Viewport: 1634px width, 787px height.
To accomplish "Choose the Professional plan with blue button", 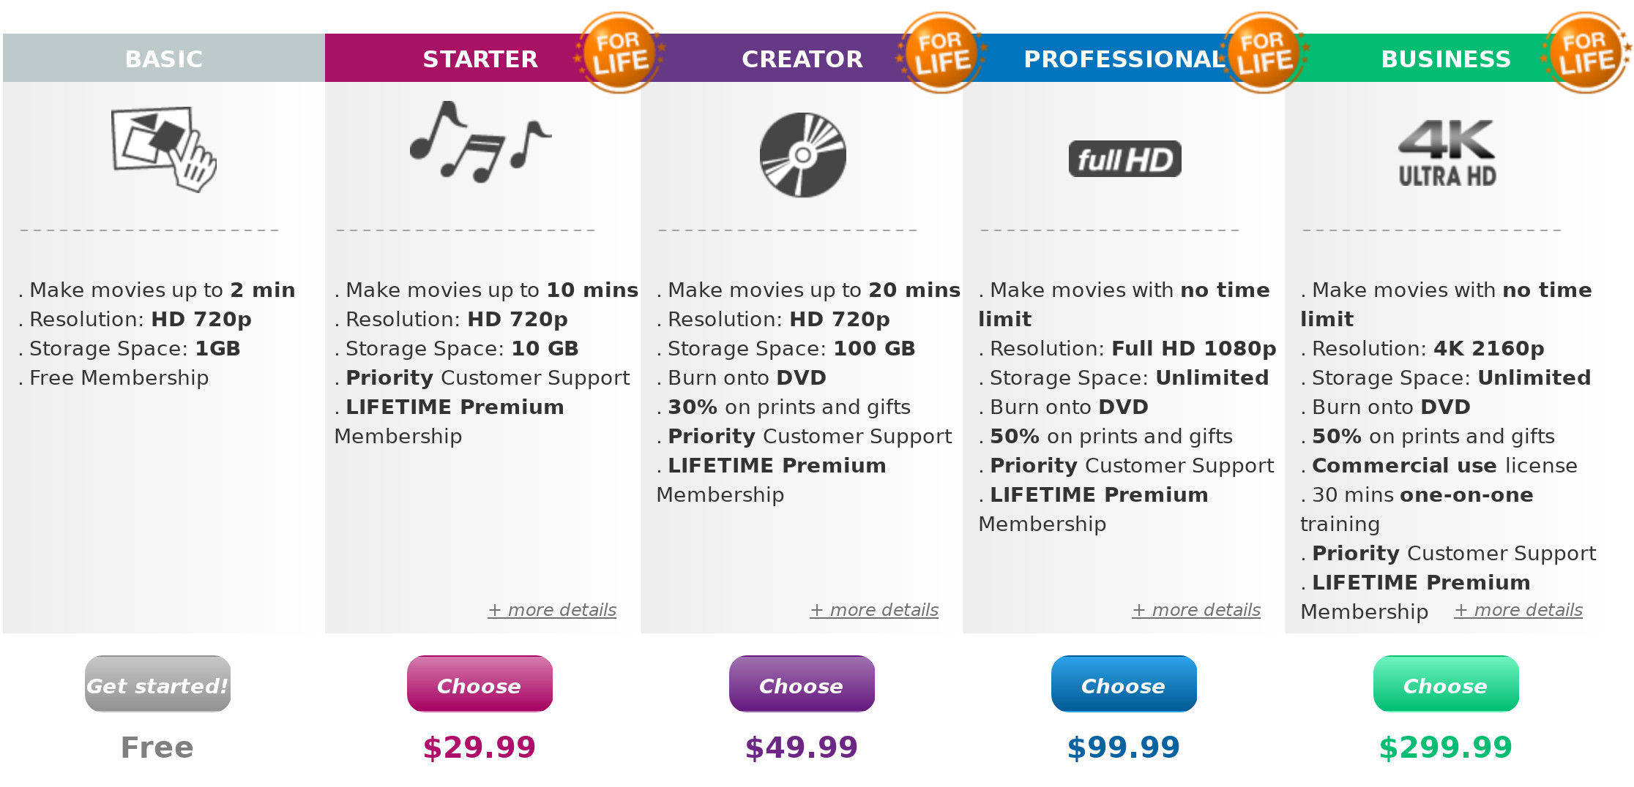I will coord(1124,685).
